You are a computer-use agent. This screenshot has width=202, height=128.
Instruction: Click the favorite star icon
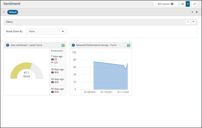pos(182,4)
